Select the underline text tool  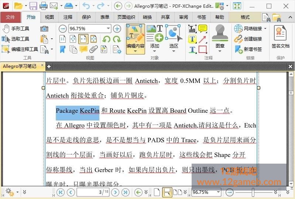(x=192, y=49)
